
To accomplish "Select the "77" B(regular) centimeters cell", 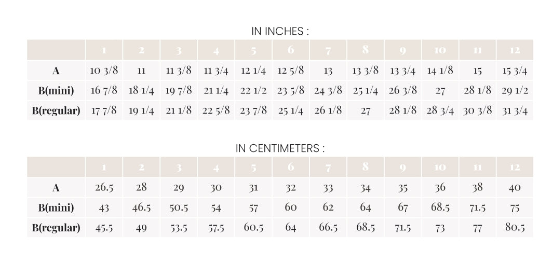I will tap(477, 228).
